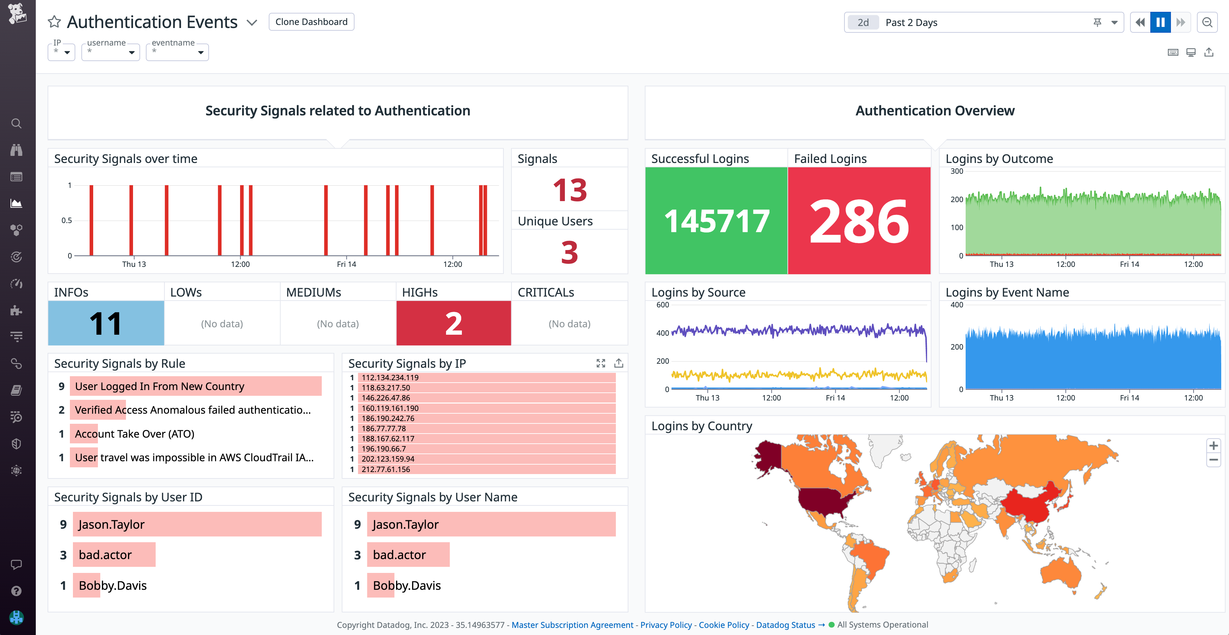Pause dashboard updates with the pause button
1229x635 pixels.
coord(1160,22)
